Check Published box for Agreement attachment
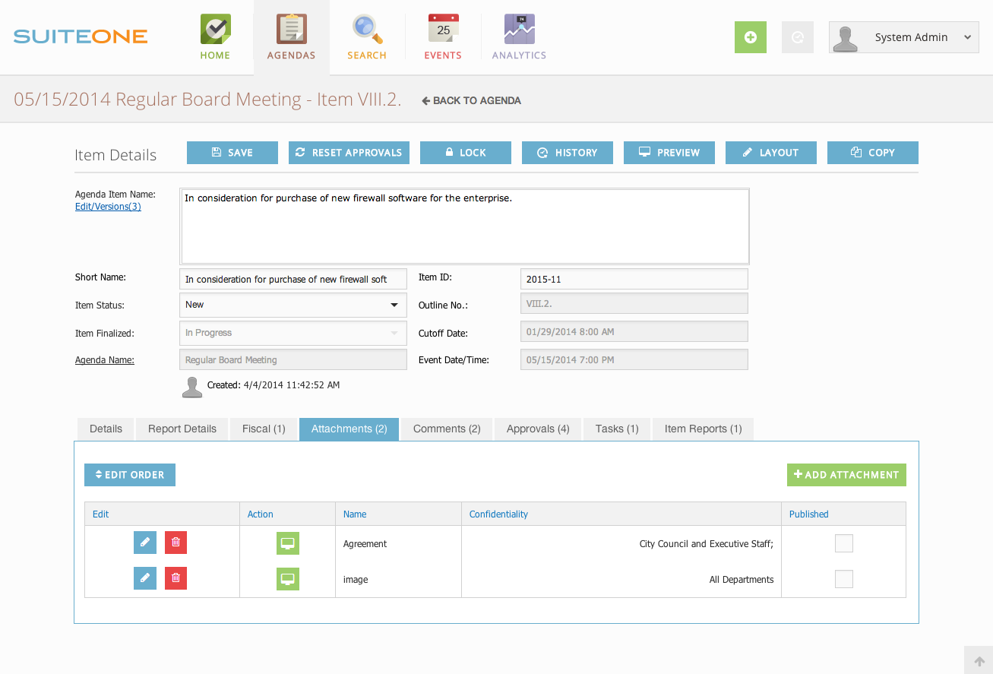The height and width of the screenshot is (674, 993). coord(843,543)
